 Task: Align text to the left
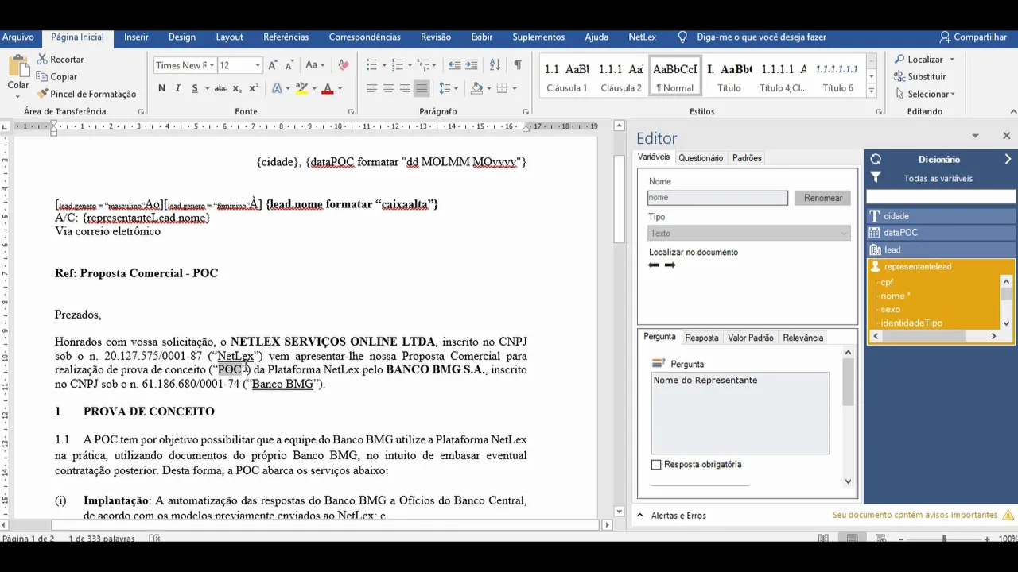point(371,88)
